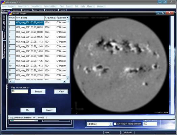177x135 pixels.
Task: Click the Smooth Images dialog title icon
Action: [10, 14]
